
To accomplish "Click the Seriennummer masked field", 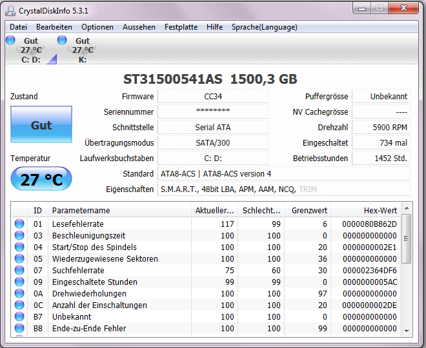I will coord(213,111).
